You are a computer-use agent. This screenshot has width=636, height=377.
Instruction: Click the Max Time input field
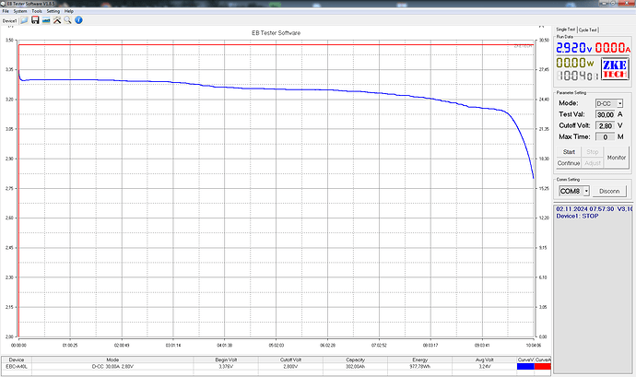tap(606, 137)
